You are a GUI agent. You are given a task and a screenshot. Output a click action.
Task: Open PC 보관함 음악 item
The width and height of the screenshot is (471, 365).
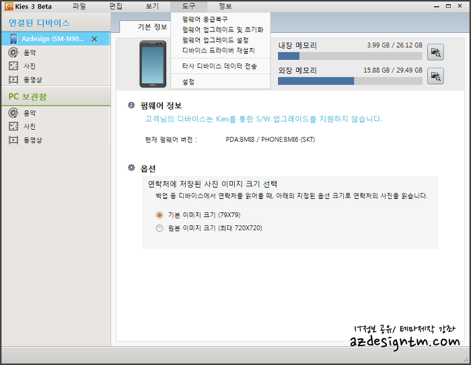(30, 113)
